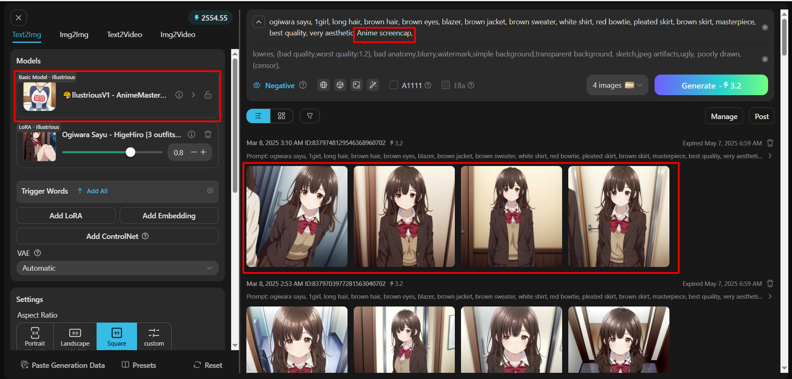Open the Img2Img tab

(74, 35)
